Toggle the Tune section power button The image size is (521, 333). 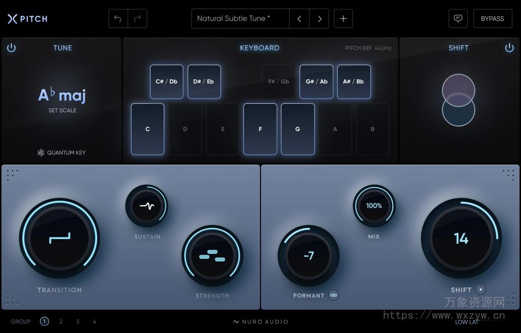pyautogui.click(x=11, y=47)
